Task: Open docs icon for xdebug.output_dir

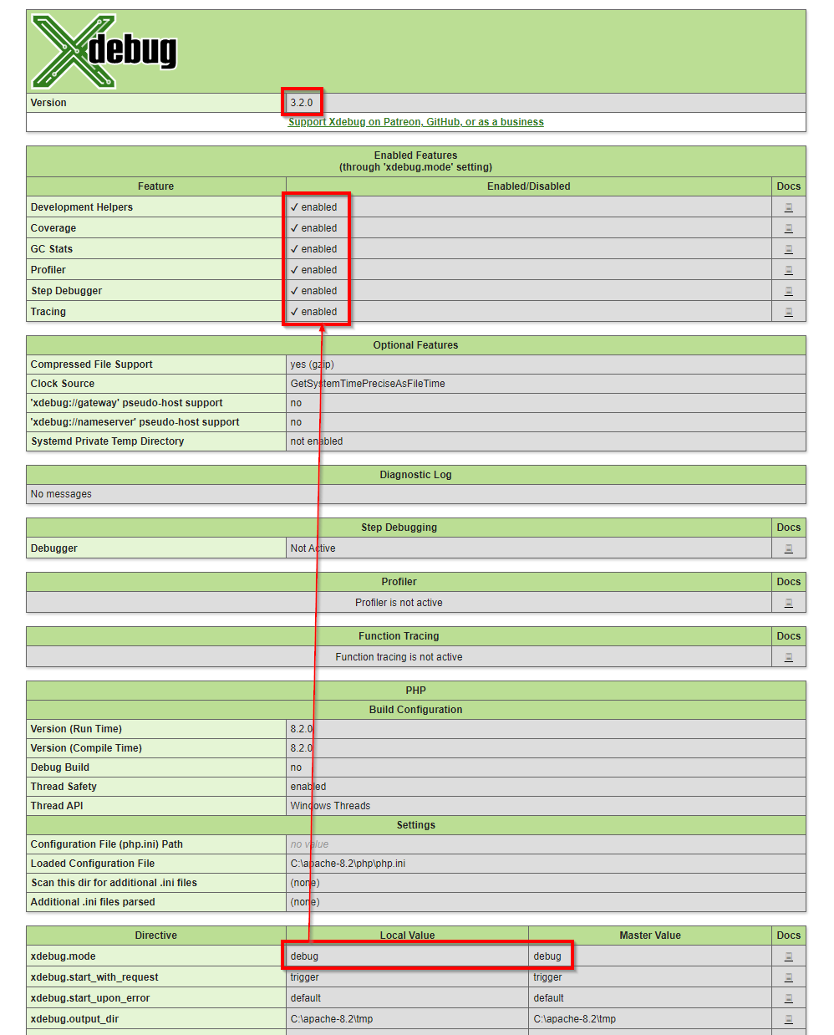Action: [788, 1019]
